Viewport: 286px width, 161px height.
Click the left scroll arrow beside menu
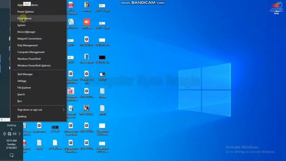coord(2,120)
